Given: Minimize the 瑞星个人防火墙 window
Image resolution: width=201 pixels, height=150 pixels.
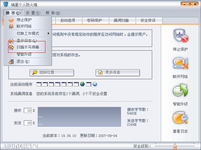Looking at the screenshot, I should (x=185, y=4).
